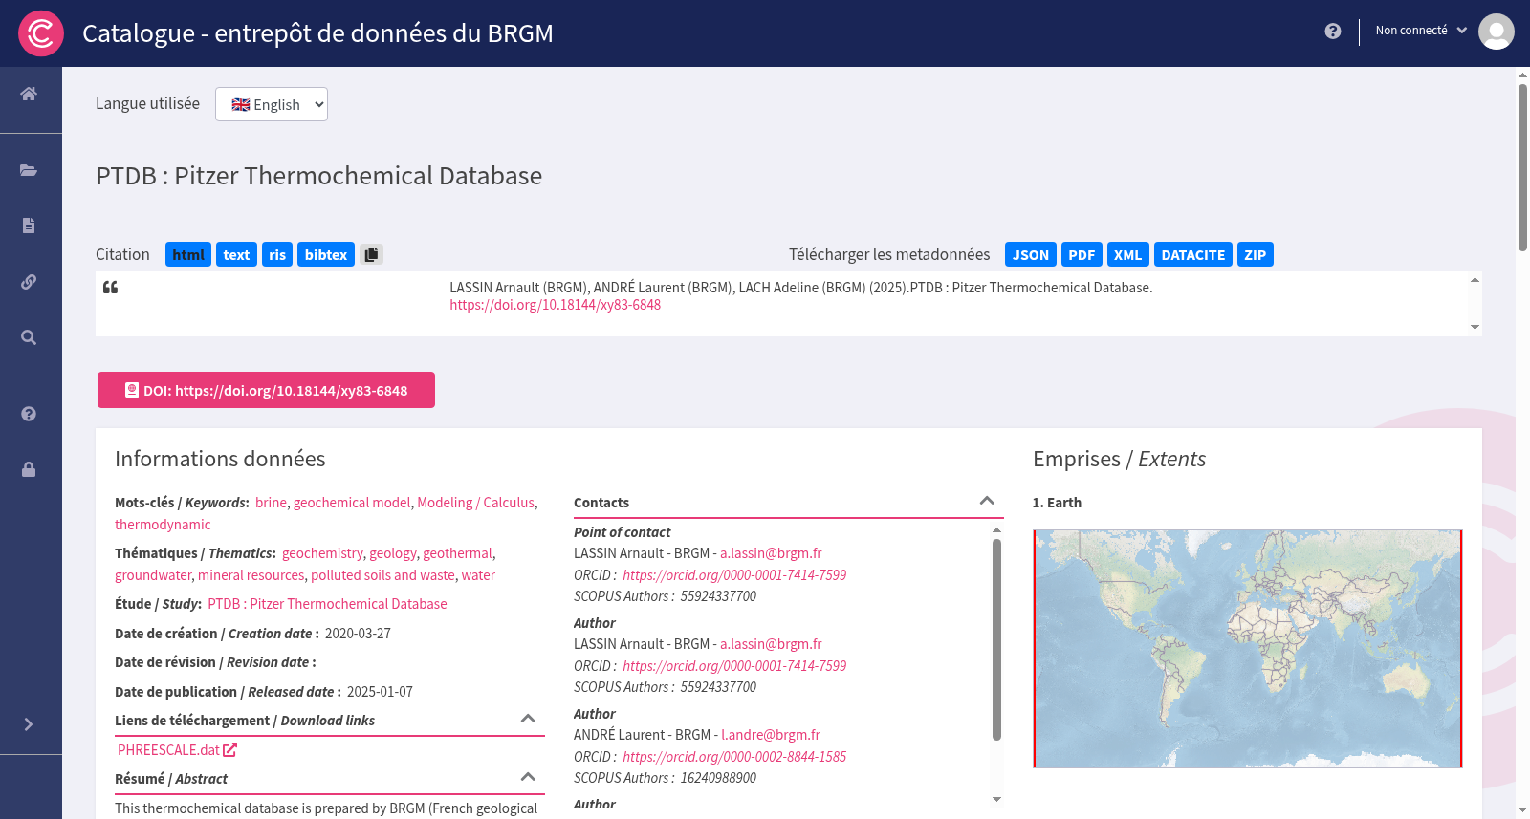Open the Non connecté account dropdown
The width and height of the screenshot is (1530, 819).
coord(1421,31)
